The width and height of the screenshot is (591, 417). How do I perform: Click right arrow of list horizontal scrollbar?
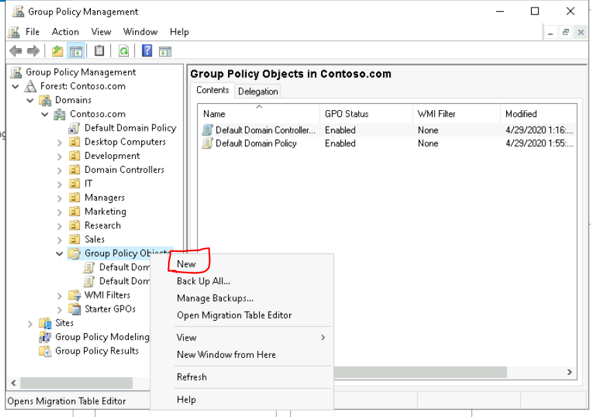[570, 372]
